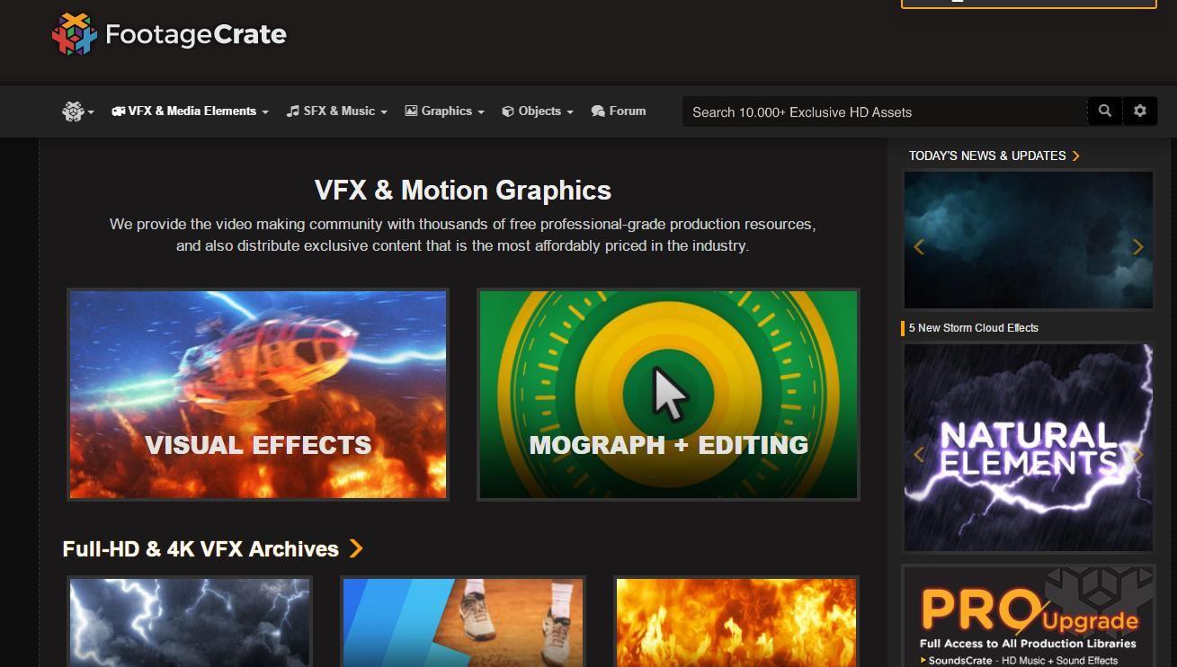Open the storm cloud news image
Image resolution: width=1177 pixels, height=667 pixels.
coord(1029,240)
